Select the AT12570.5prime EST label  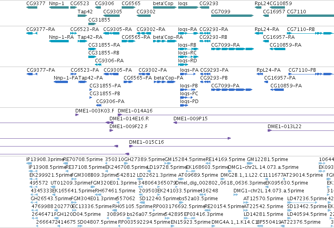click(263, 199)
